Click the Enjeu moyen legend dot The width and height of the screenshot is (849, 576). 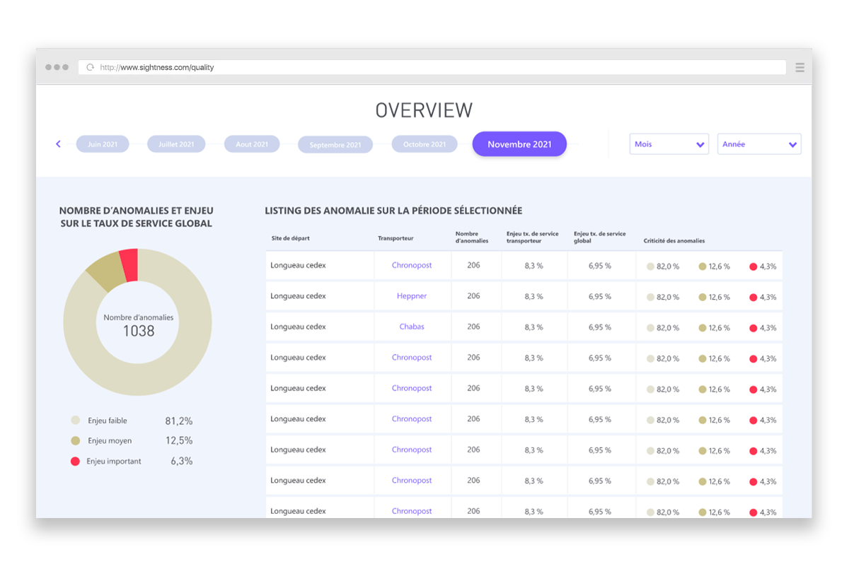pos(75,441)
